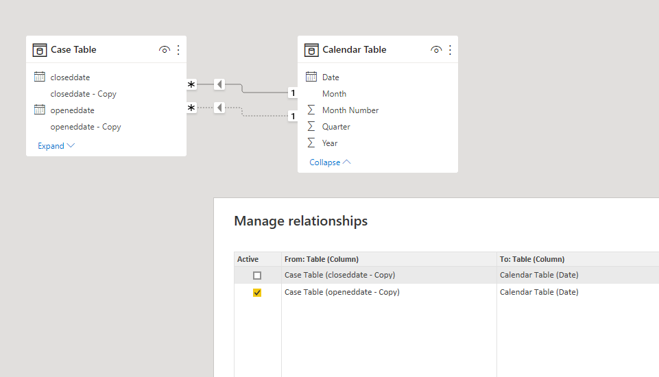The image size is (659, 377).
Task: Open Case Table more options menu
Action: (x=178, y=50)
